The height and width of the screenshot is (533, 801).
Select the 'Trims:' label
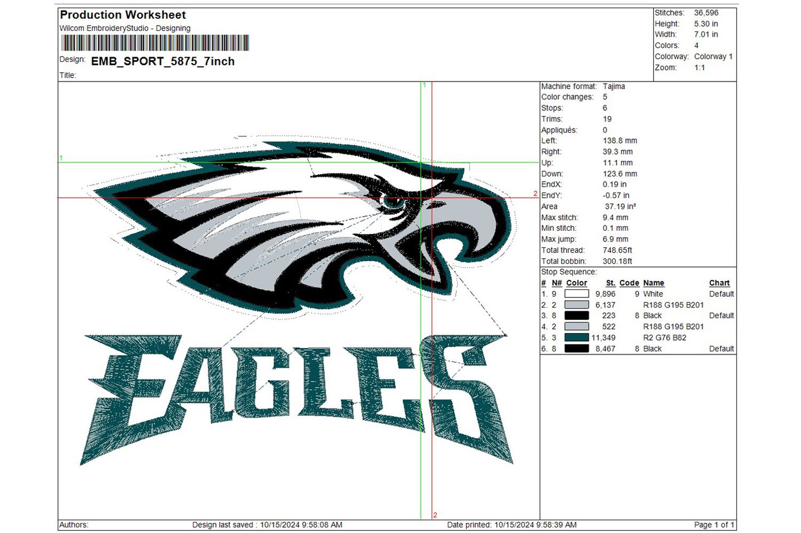click(552, 119)
